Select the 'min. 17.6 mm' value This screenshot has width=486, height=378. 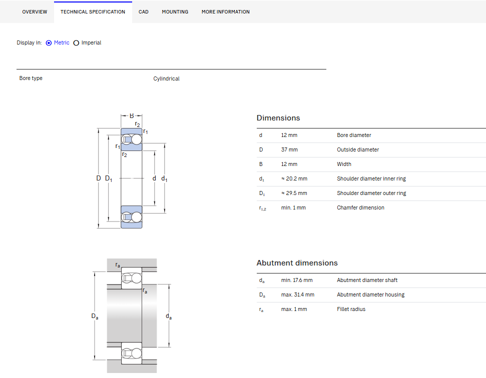[297, 280]
